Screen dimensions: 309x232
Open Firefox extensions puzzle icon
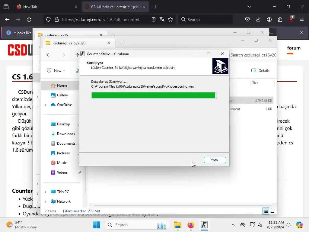click(280, 19)
